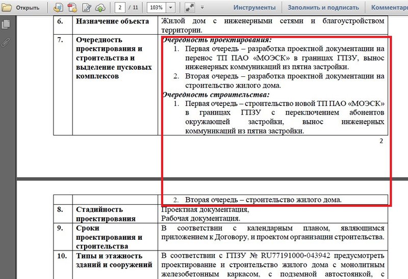Screen dimensions: 408x279
Task: Click the italic heading 'Очередность проектирования:'
Action: (x=216, y=40)
